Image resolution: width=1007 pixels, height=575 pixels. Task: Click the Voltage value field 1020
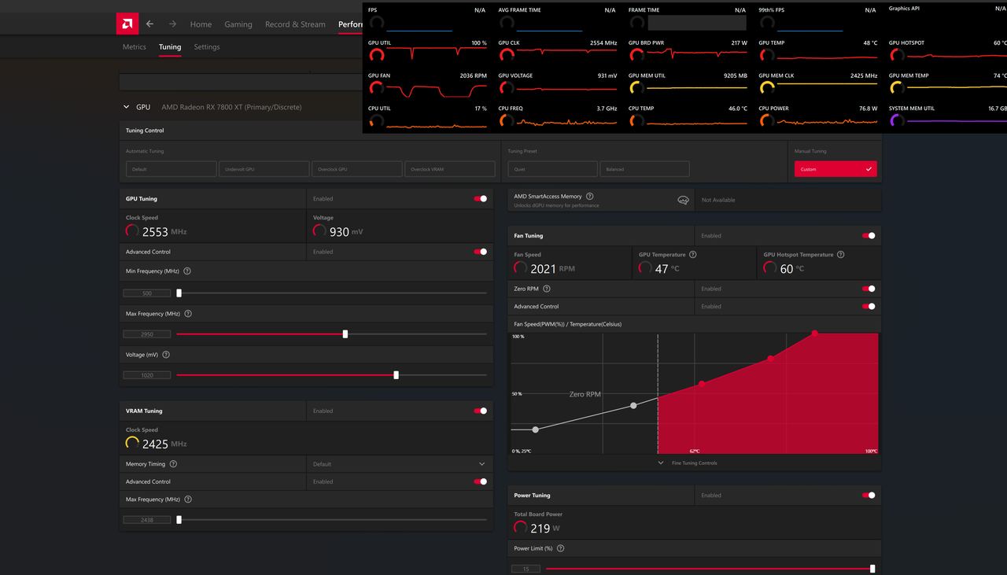pos(147,375)
